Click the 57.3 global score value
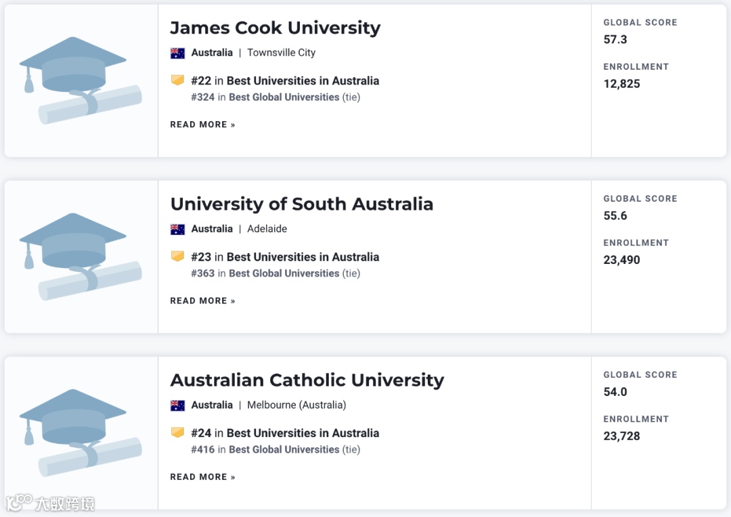The image size is (731, 517). (615, 39)
